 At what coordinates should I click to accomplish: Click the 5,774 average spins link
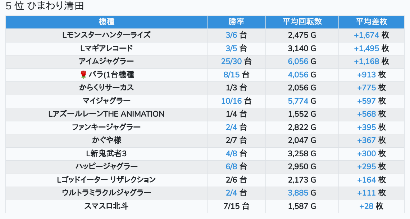tap(298, 101)
